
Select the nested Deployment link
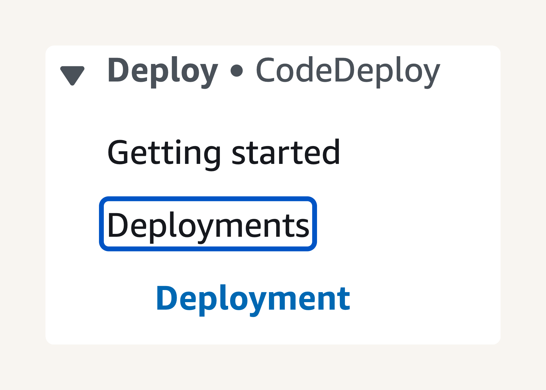point(253,300)
